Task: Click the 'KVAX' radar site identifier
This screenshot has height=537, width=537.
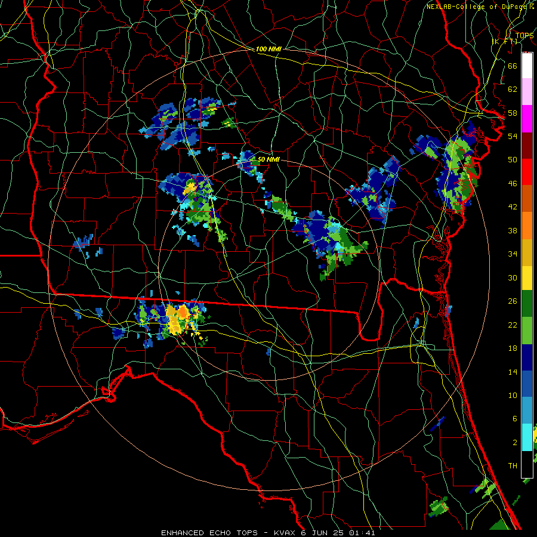Action: [x=285, y=533]
